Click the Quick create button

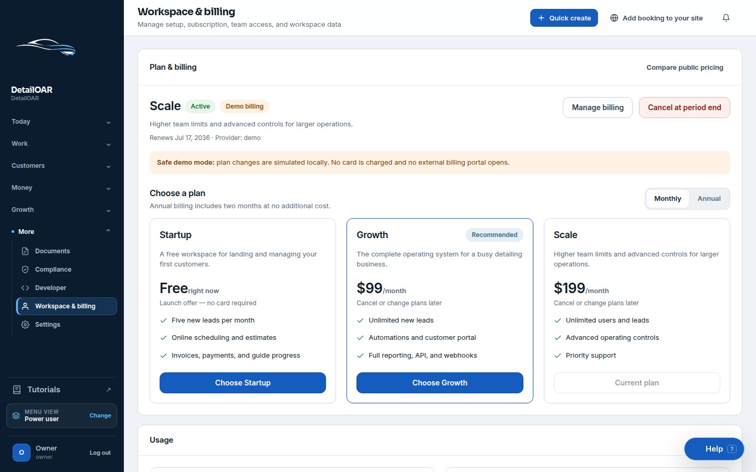(x=564, y=18)
